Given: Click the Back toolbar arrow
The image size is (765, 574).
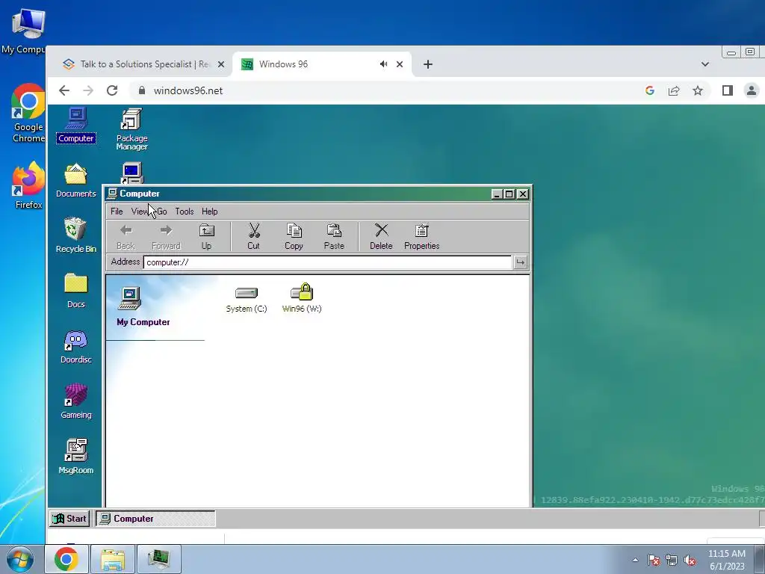Looking at the screenshot, I should pos(126,237).
